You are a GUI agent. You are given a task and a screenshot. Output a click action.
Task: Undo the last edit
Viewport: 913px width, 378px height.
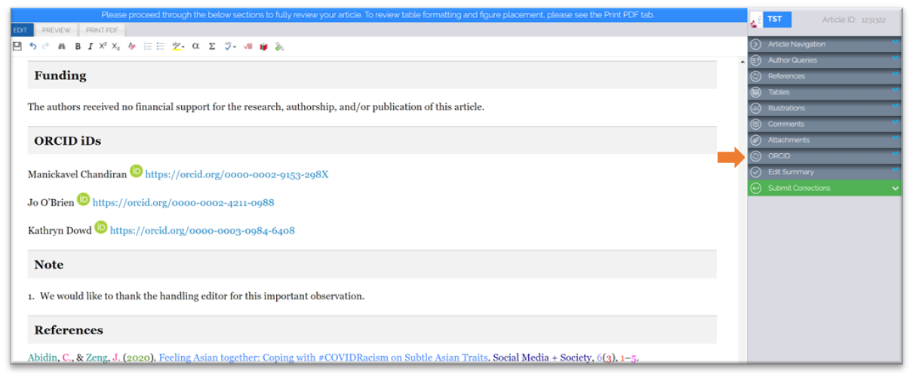pos(32,47)
